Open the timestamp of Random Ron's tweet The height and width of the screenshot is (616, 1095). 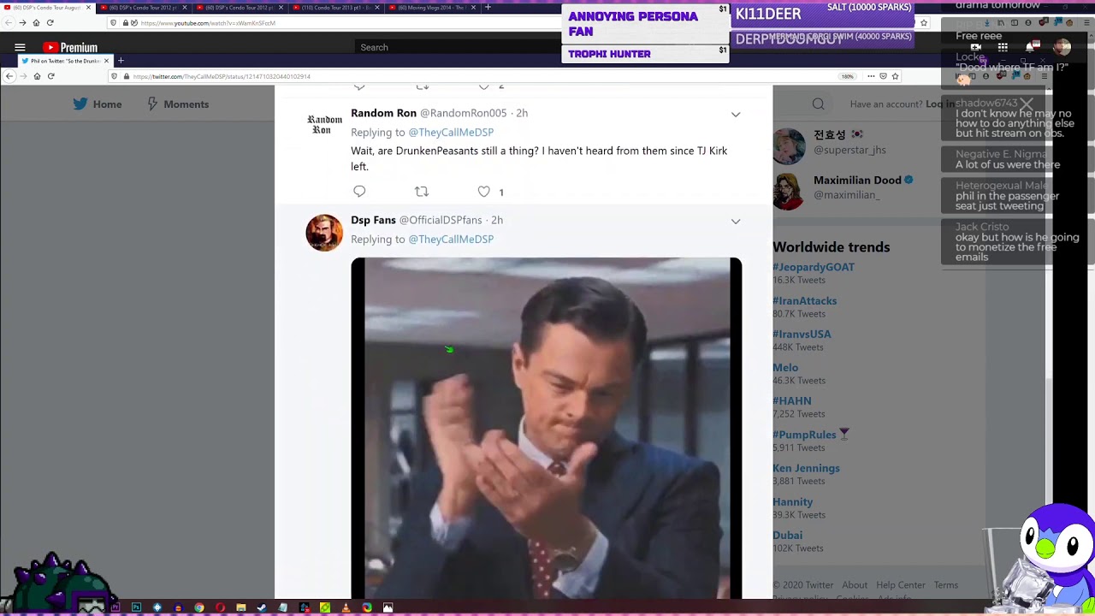(522, 113)
